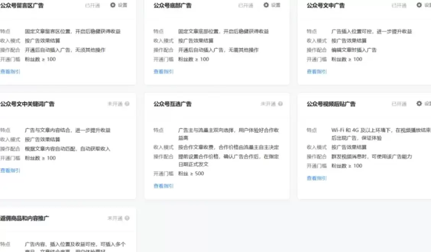431x252 pixels.
Task: Click the 已开通 status on 公众号留言区广告
Action: click(x=92, y=5)
